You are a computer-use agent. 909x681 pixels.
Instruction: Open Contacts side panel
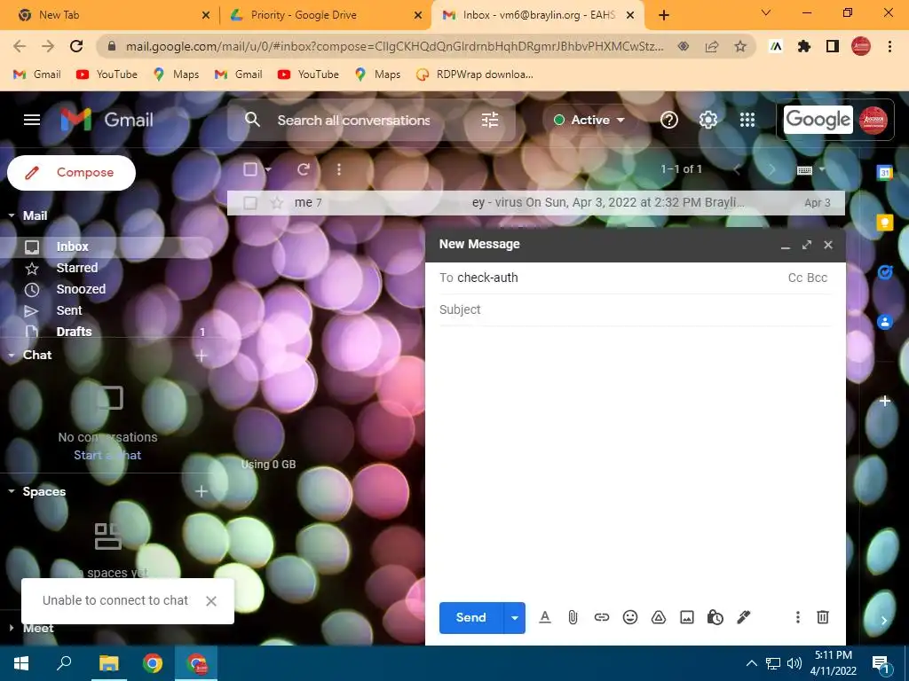tap(885, 322)
